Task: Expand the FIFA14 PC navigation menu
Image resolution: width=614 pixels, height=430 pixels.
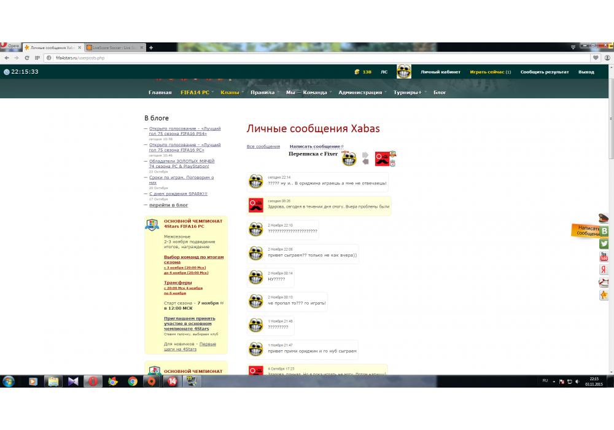Action: [195, 92]
